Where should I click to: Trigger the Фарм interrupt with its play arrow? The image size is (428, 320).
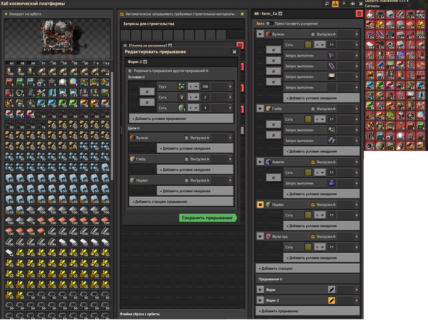pyautogui.click(x=260, y=290)
